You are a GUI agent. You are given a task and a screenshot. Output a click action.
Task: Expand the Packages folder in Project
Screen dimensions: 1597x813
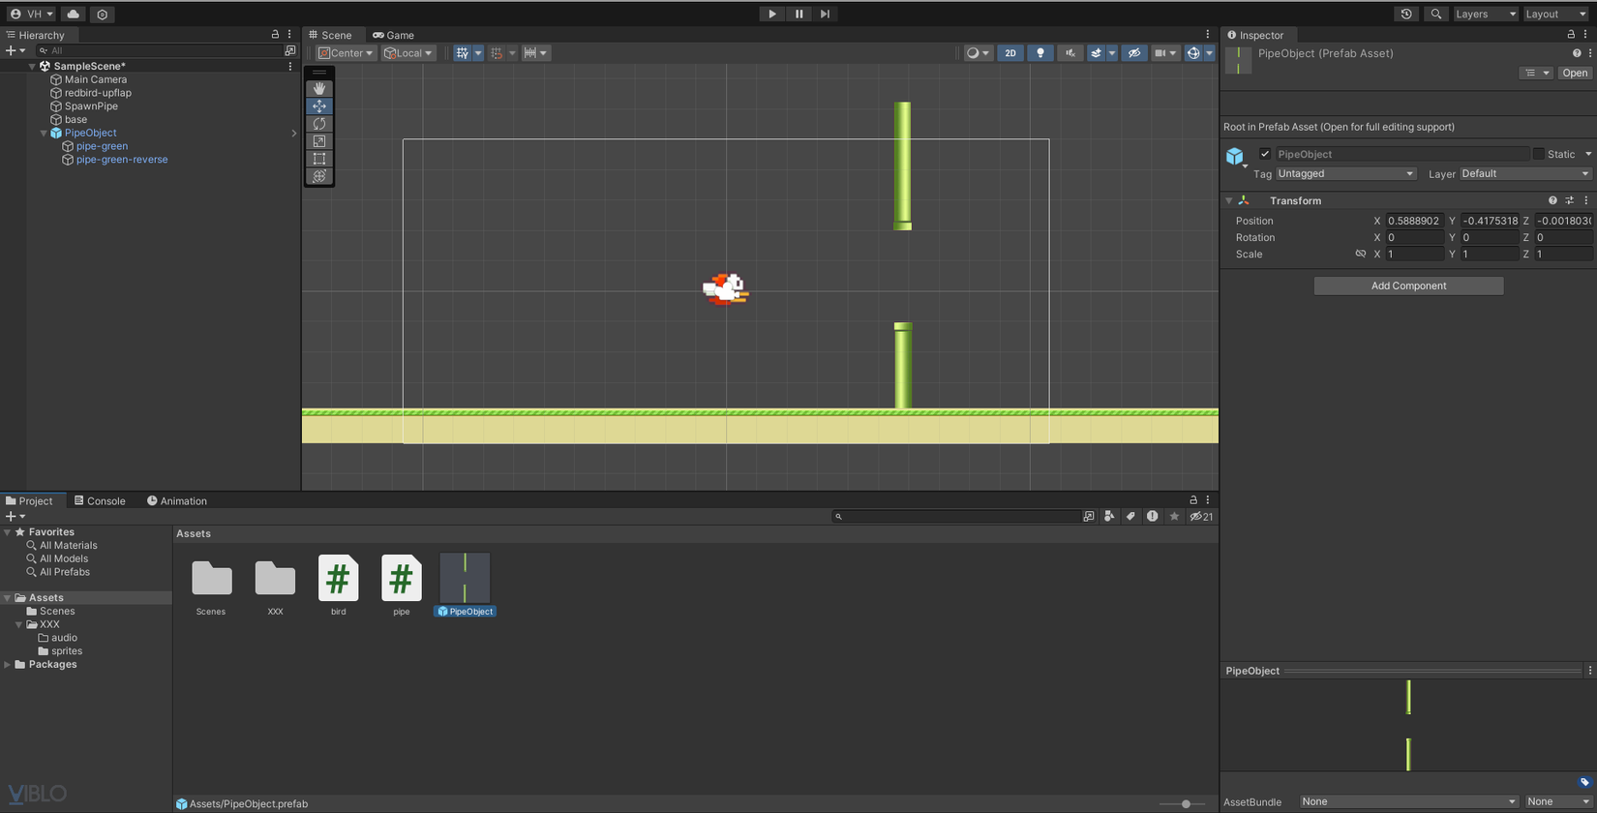pyautogui.click(x=8, y=665)
